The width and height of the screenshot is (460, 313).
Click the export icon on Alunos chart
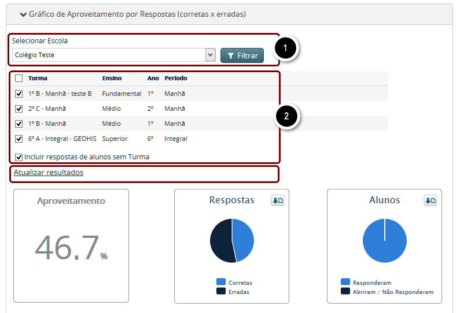click(430, 200)
